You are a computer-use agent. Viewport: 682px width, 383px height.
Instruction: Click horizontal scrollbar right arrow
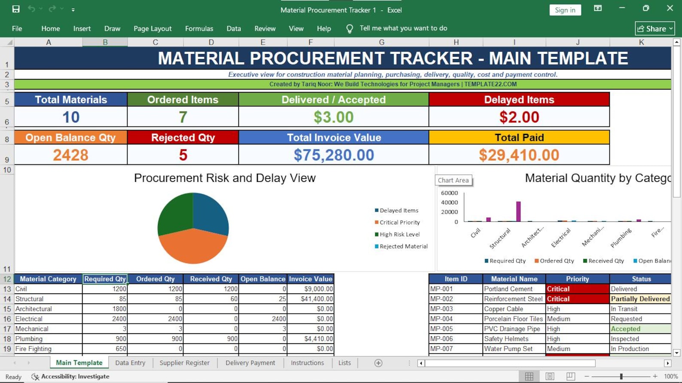tap(667, 363)
